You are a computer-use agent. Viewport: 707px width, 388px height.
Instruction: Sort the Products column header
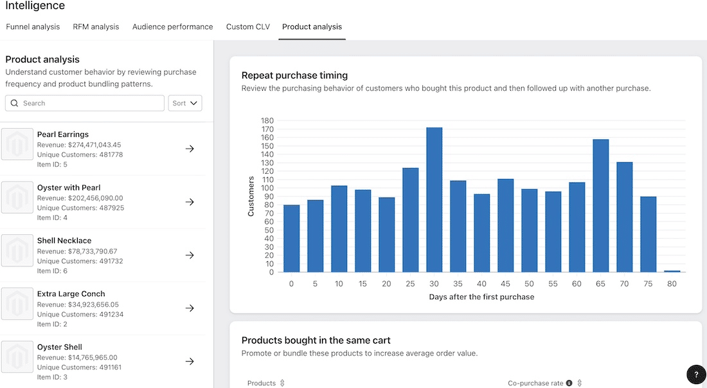tap(283, 383)
